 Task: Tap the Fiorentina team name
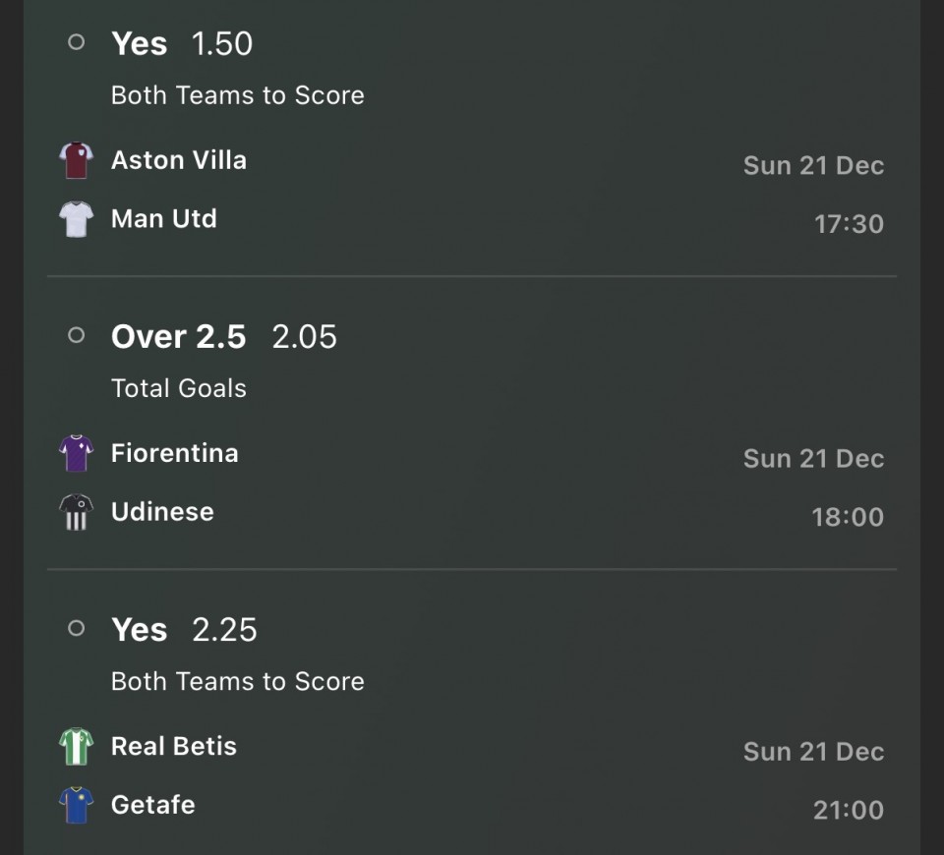pyautogui.click(x=175, y=453)
